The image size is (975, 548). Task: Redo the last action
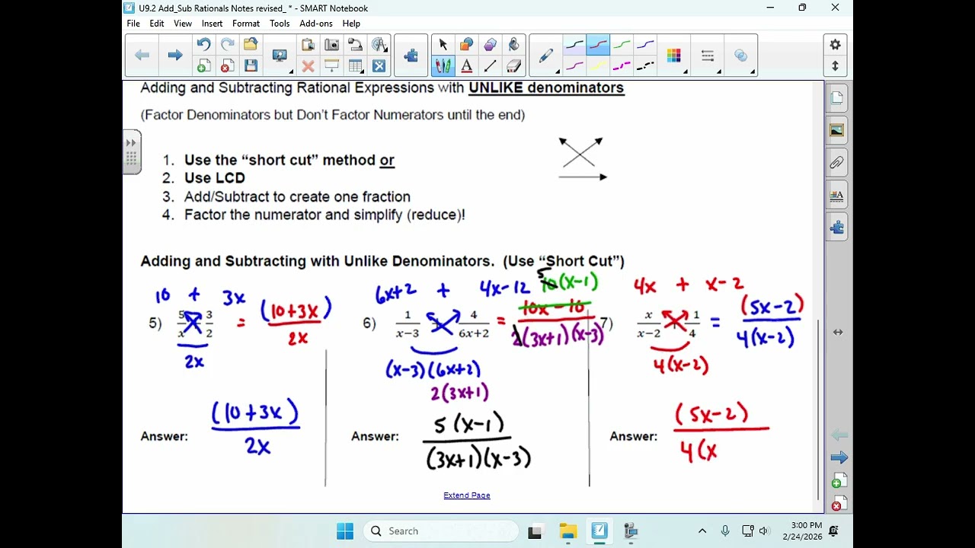[x=227, y=45]
